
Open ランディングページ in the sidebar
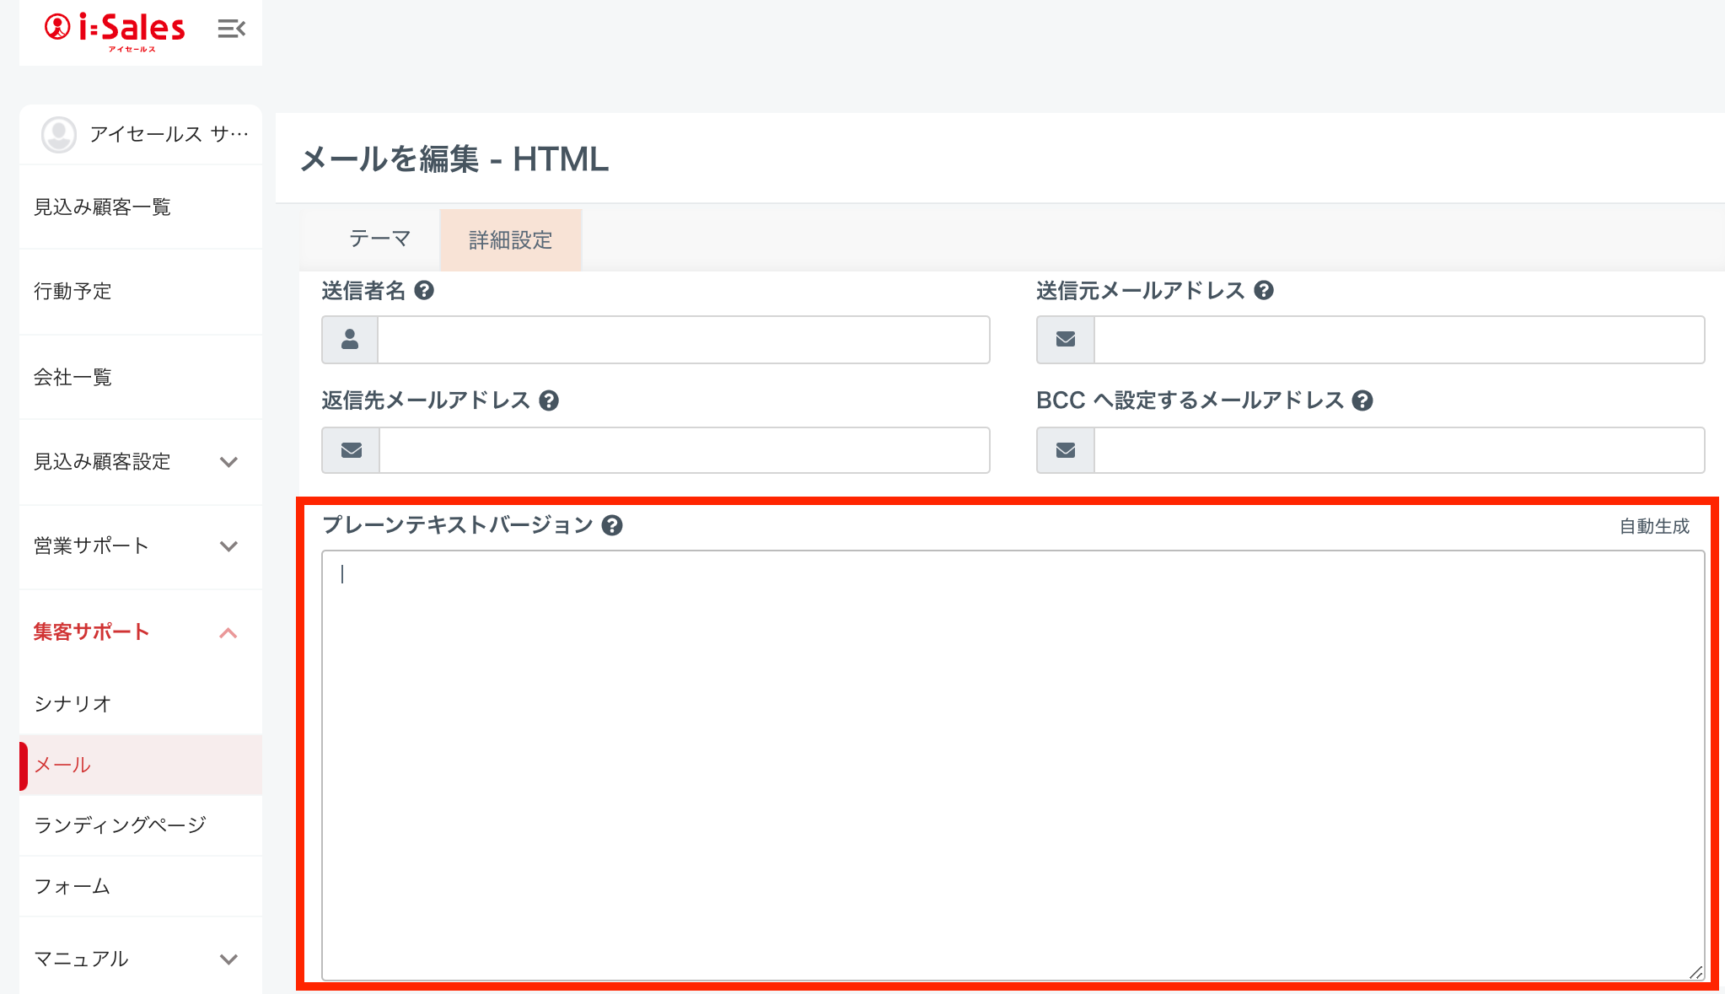[120, 825]
